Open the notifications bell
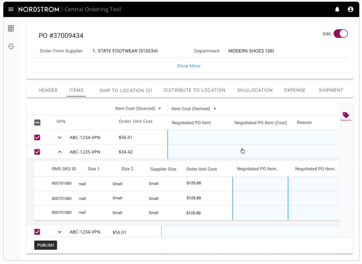Screen dimensions: 362x264 [x=337, y=9]
